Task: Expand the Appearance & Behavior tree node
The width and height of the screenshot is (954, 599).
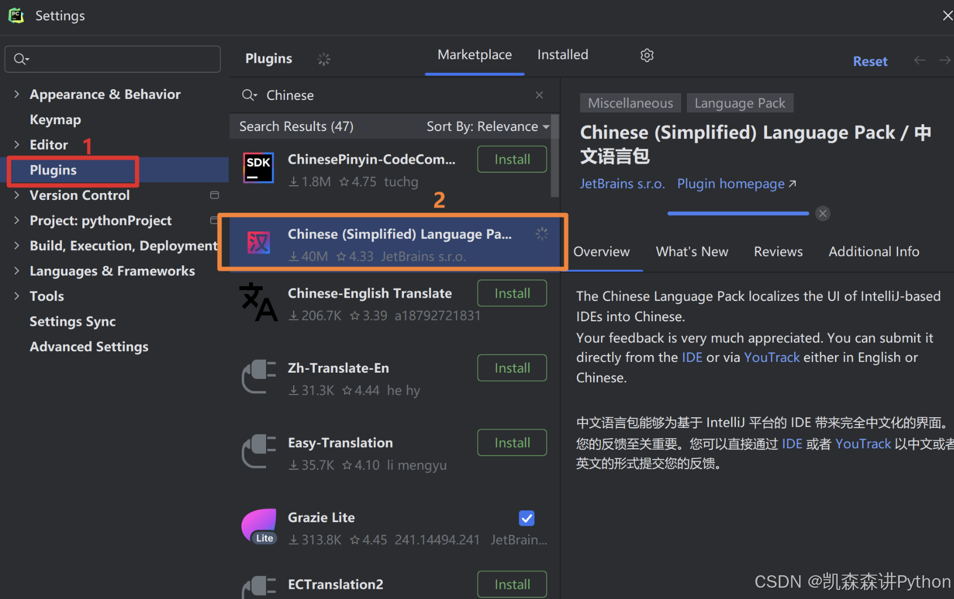Action: (17, 94)
